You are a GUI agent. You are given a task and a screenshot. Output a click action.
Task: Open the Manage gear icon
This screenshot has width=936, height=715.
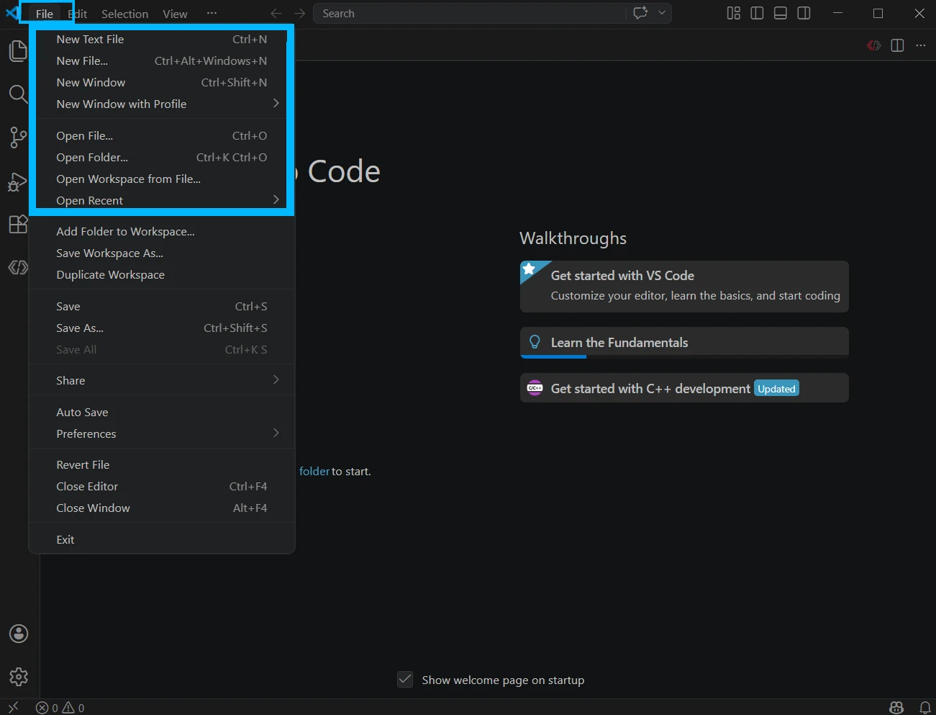pos(19,677)
